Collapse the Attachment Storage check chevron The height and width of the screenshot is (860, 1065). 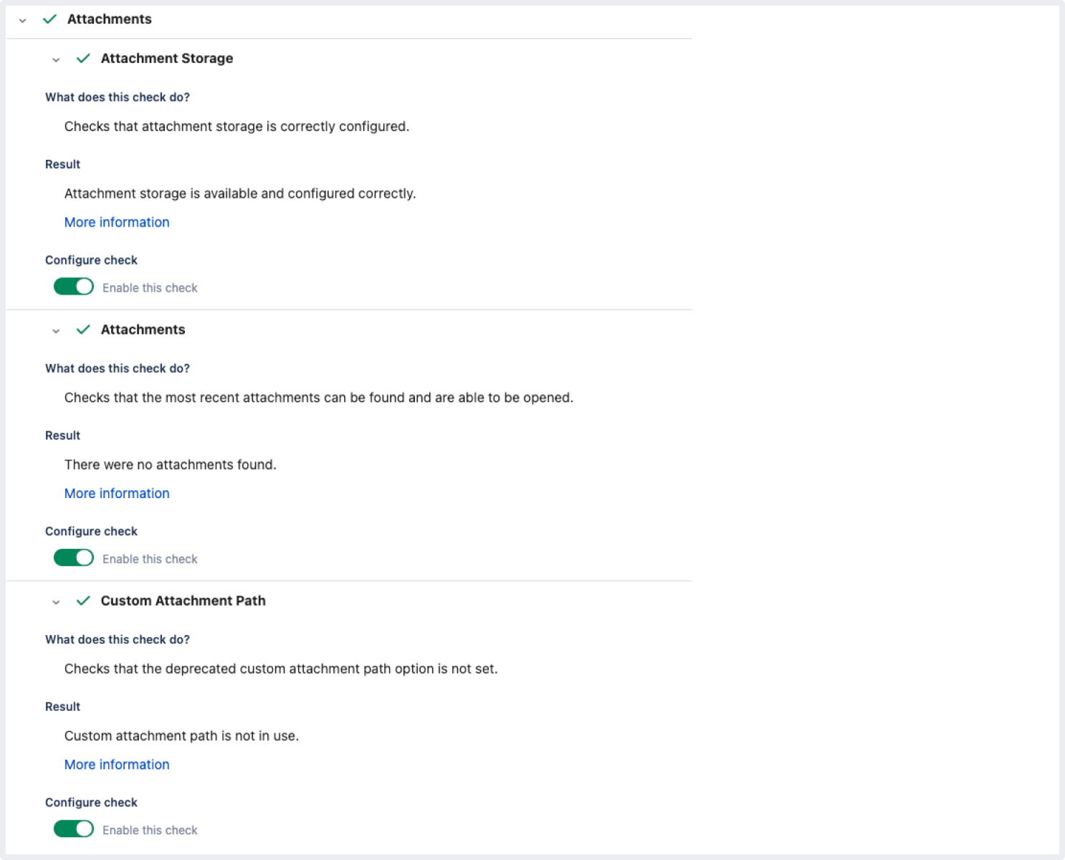tap(56, 60)
